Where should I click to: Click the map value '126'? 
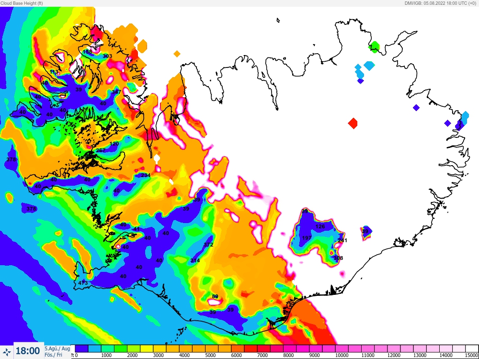click(320, 226)
